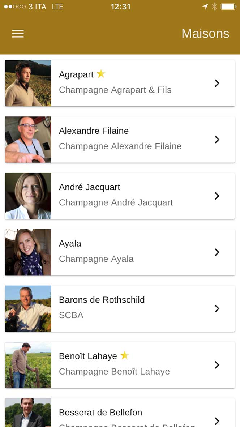Tap the gold star beside Agrapart
The image size is (240, 427).
[x=101, y=74]
